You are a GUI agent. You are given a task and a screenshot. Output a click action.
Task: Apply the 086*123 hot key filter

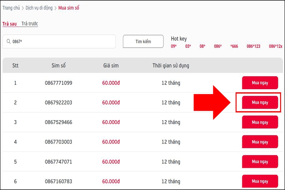[253, 46]
